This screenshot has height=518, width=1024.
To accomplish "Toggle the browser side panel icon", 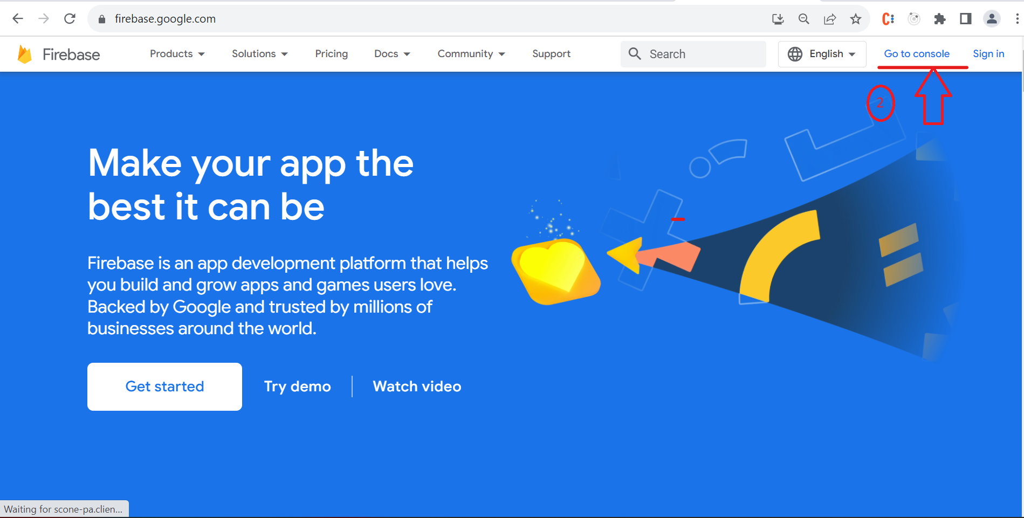I will (966, 19).
